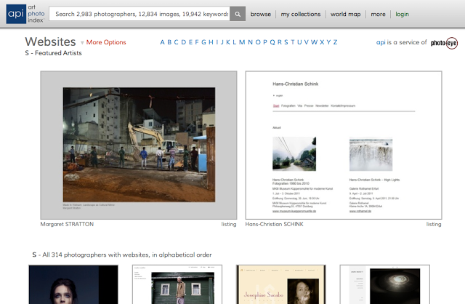View listing for Margaret STRATTON
The height and width of the screenshot is (304, 465).
click(x=229, y=224)
